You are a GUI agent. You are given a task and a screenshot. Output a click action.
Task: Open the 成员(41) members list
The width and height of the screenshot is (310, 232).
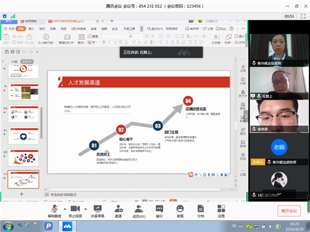[x=138, y=209]
